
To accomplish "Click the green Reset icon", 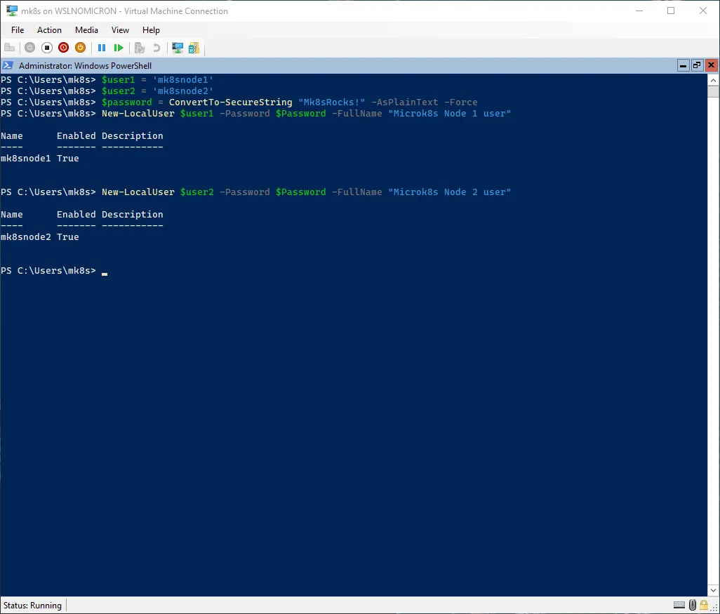I will (119, 48).
